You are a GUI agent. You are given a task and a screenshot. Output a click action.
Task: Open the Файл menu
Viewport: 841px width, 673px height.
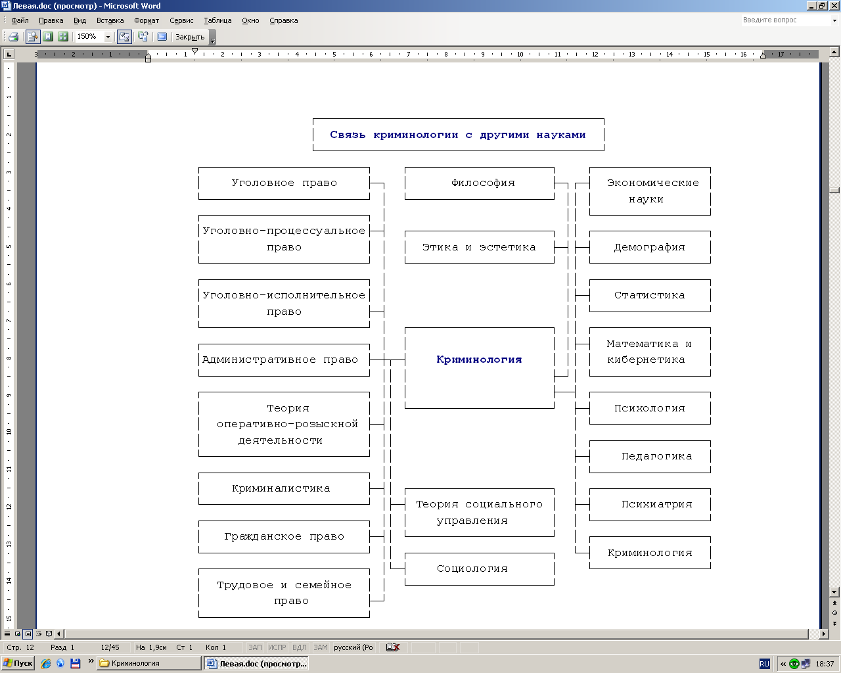tap(20, 20)
